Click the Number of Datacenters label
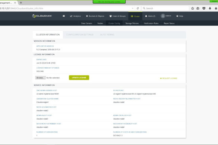 [x=47, y=132]
